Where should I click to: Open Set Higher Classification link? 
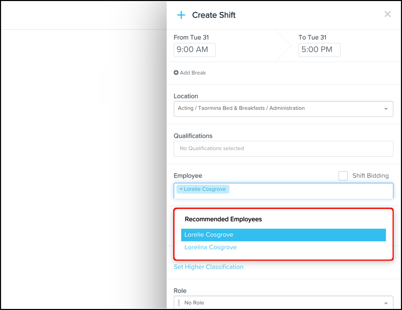[x=208, y=267]
